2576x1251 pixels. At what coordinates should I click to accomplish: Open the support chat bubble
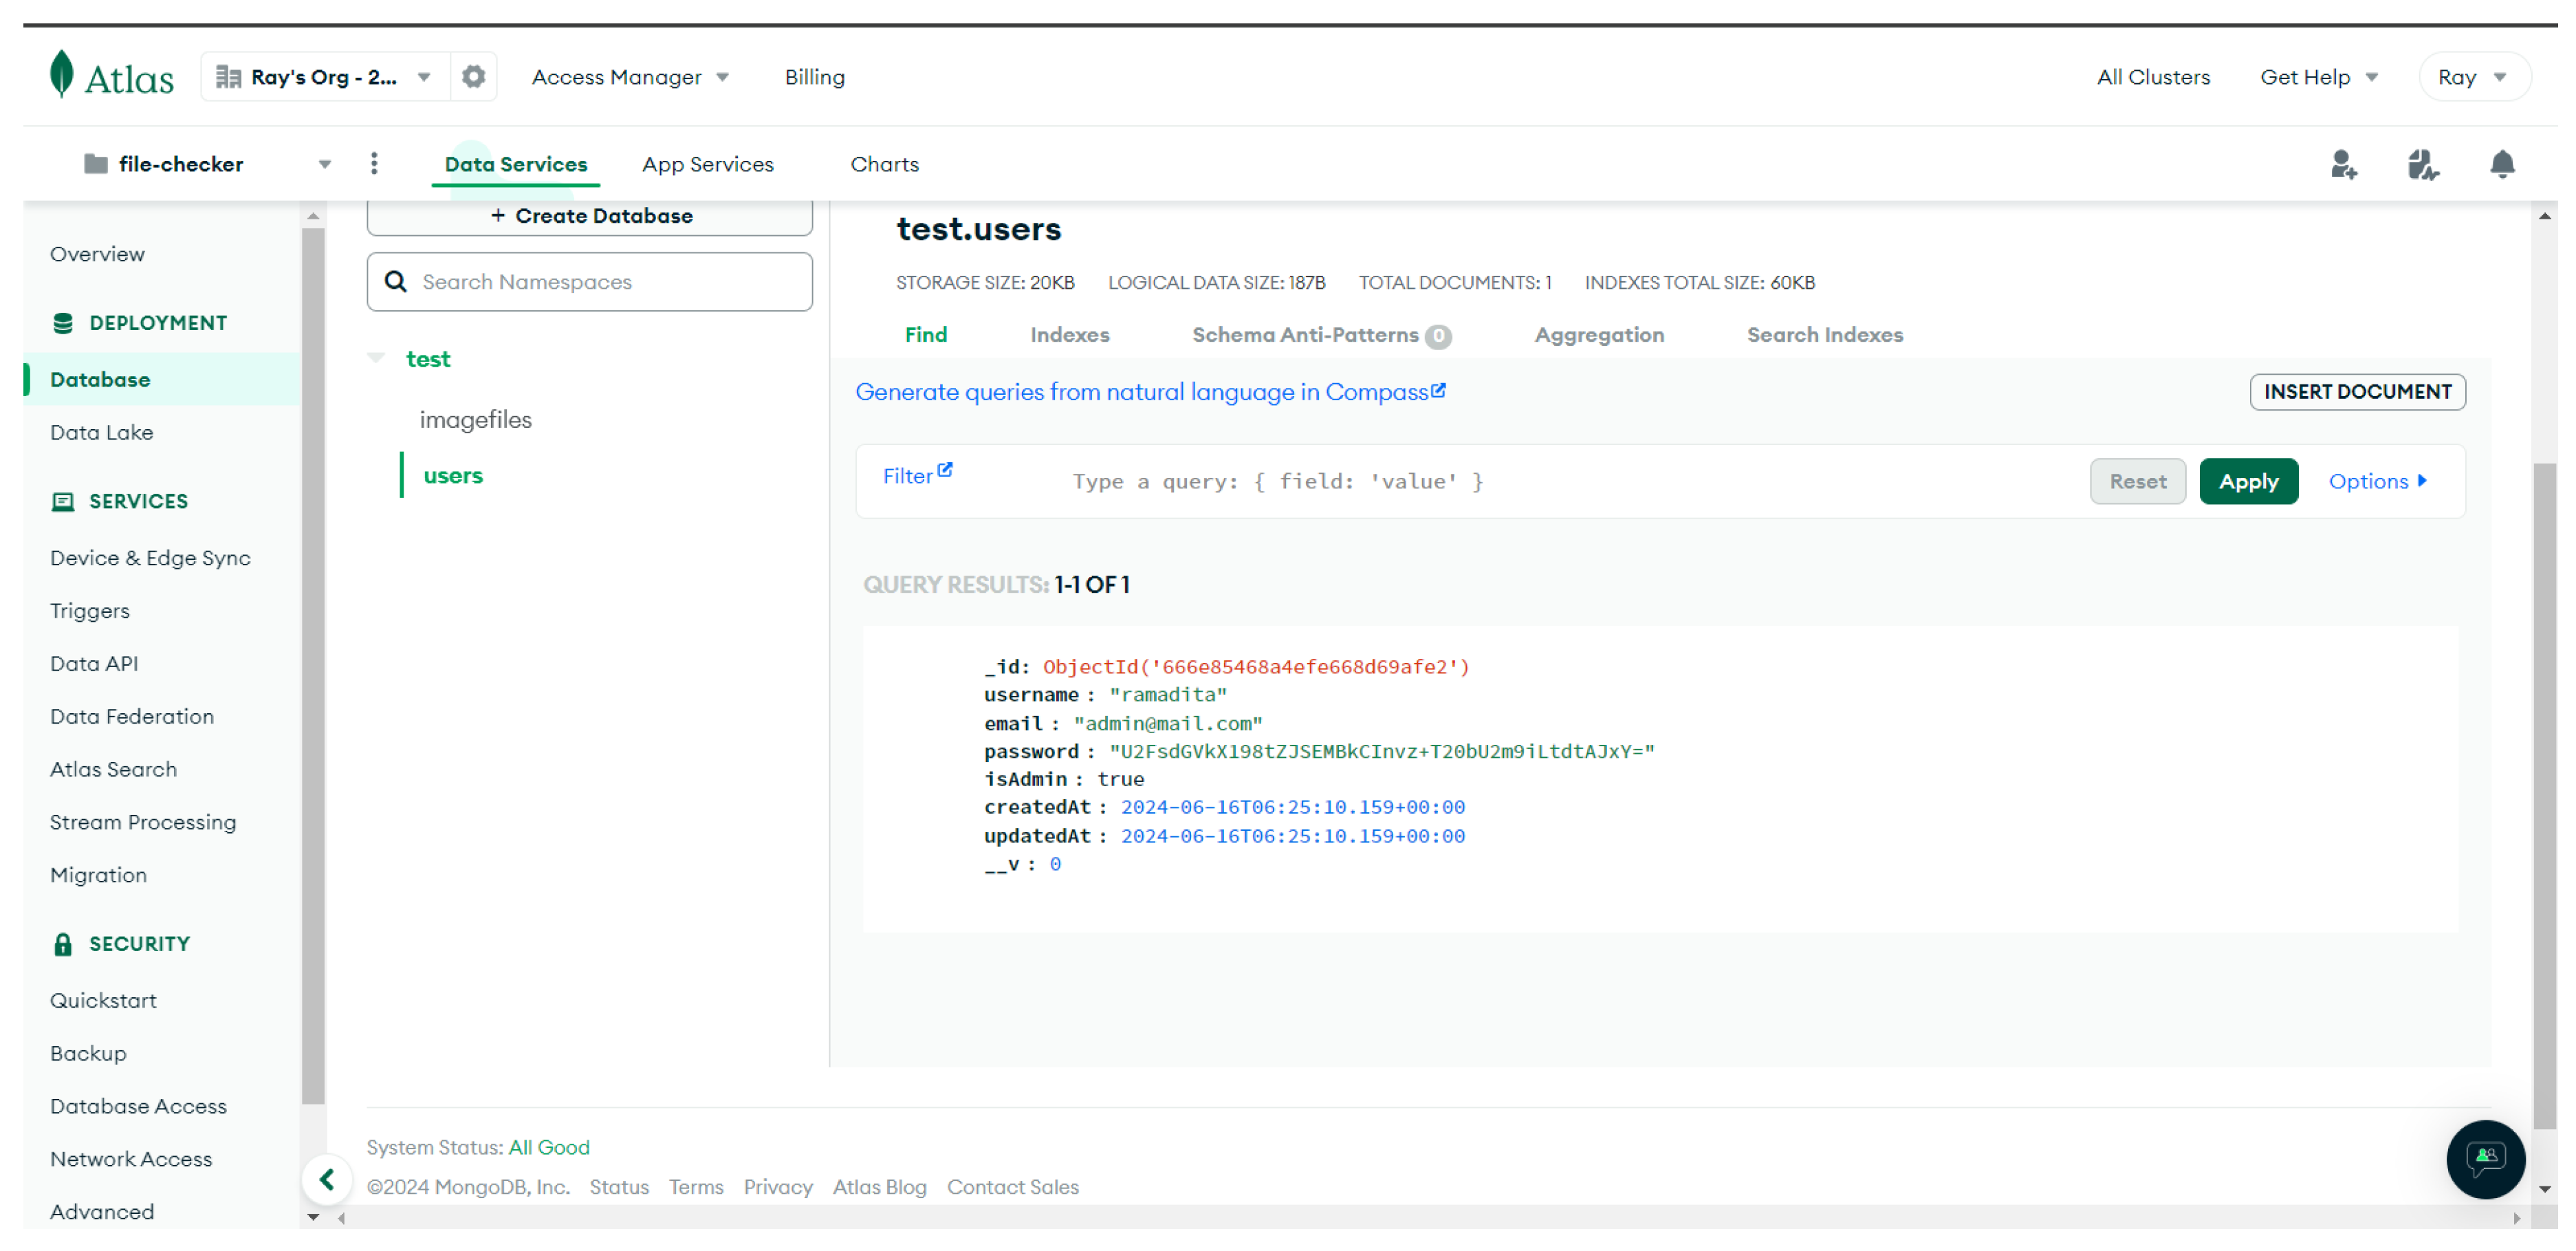coord(2486,1160)
